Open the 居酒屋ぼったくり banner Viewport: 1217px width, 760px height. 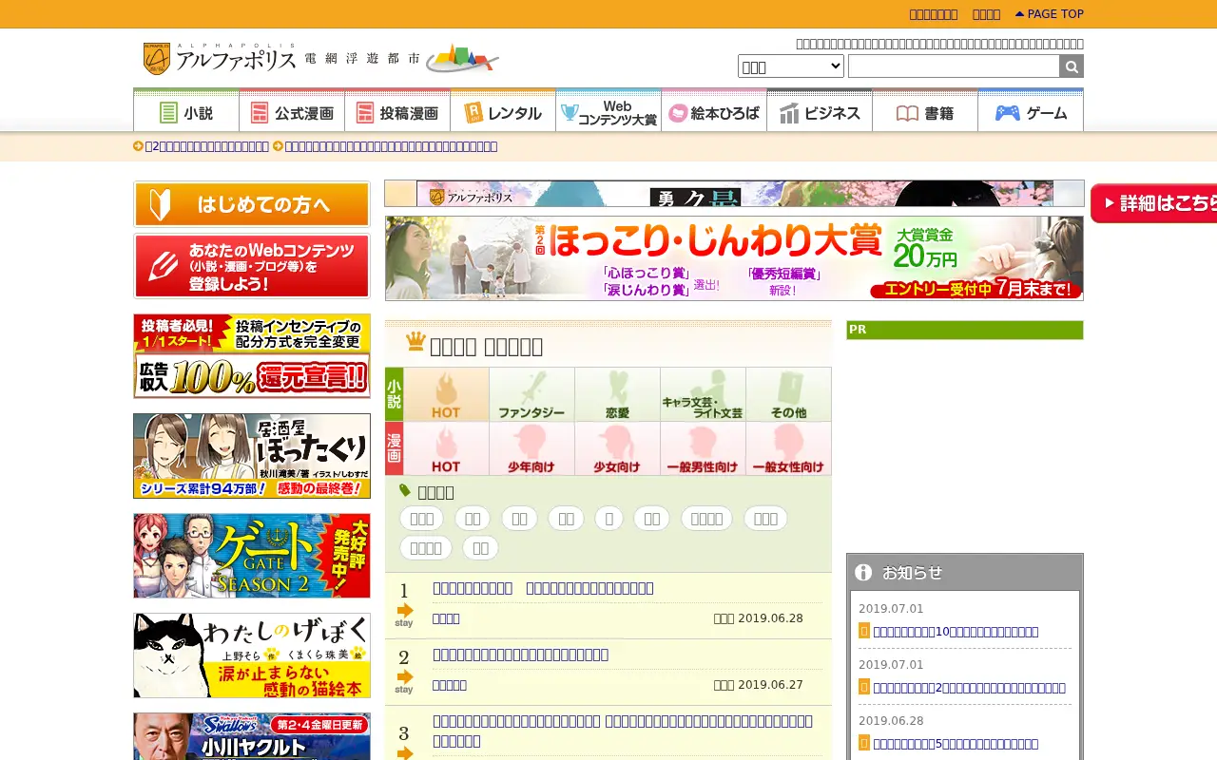[252, 456]
